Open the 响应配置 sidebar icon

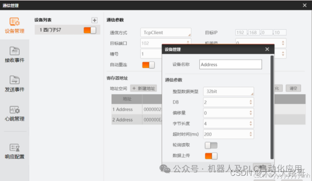click(x=14, y=147)
